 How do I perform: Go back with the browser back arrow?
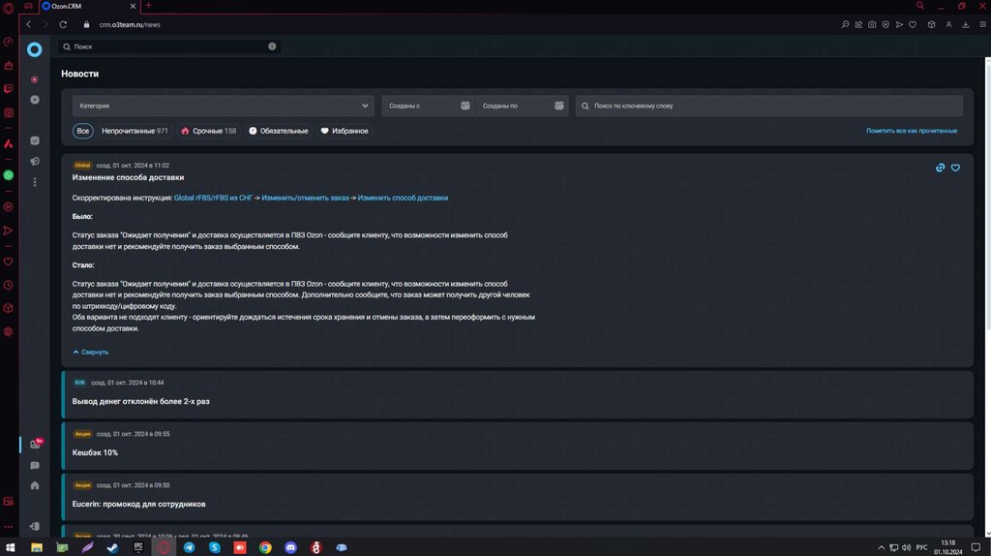point(28,24)
